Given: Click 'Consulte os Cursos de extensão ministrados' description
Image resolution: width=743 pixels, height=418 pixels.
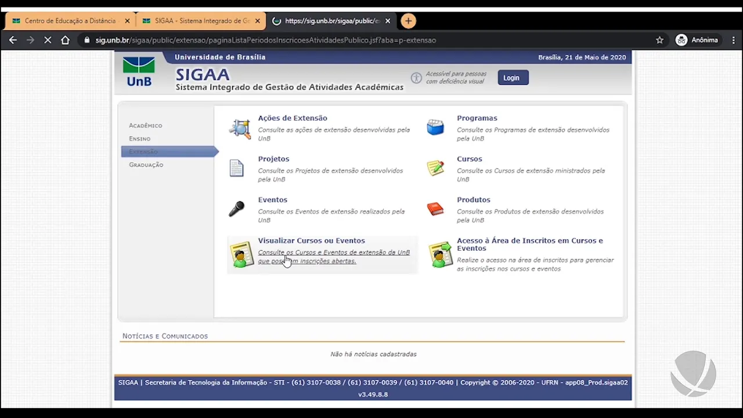Looking at the screenshot, I should pyautogui.click(x=531, y=175).
